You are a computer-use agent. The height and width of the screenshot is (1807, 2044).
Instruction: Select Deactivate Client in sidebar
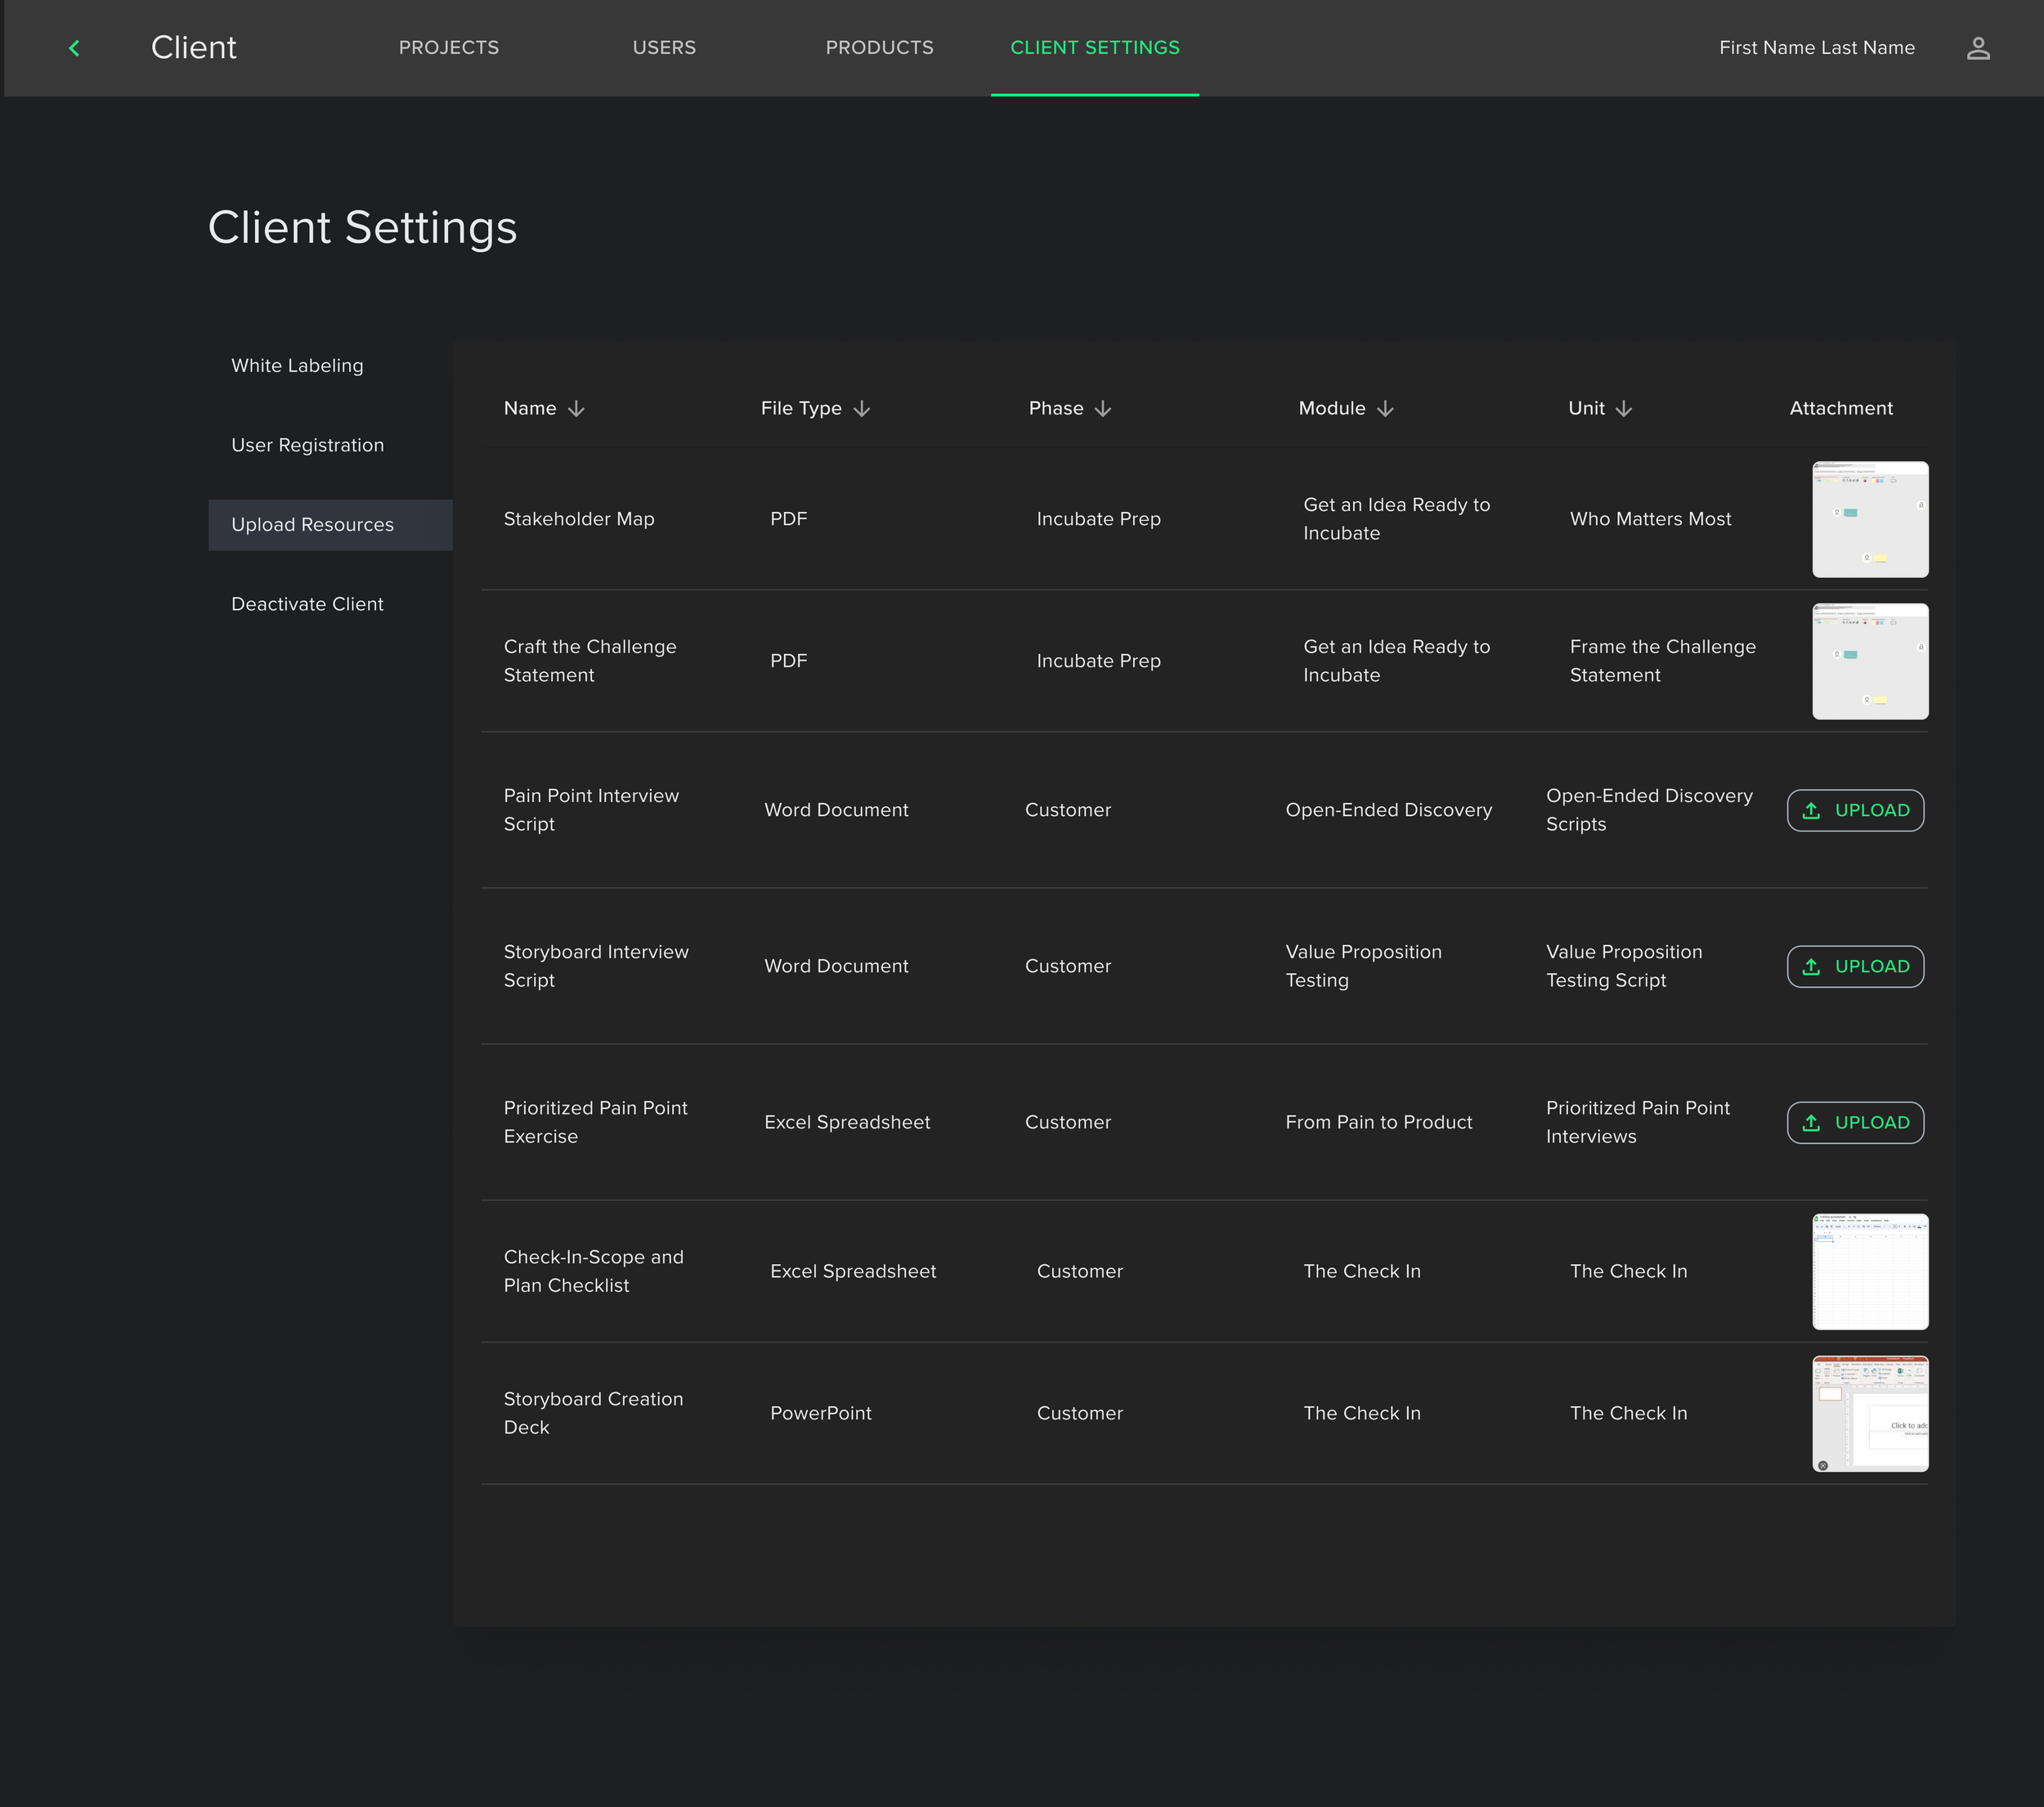pos(307,604)
